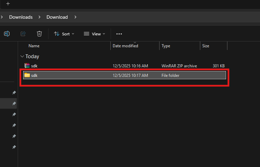Click the Delete trash can icon
Viewport: 260px width, 167px height.
point(39,34)
